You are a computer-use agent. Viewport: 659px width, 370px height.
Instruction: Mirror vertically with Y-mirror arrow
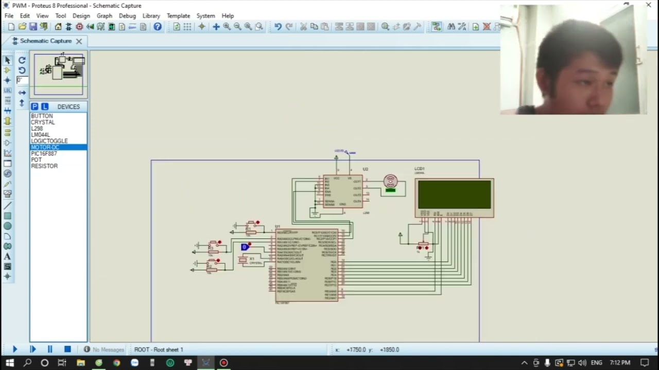22,103
